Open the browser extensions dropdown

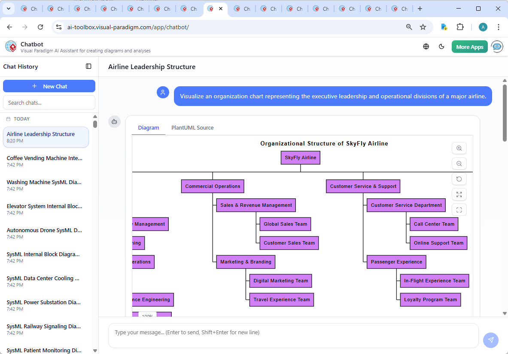coord(460,27)
